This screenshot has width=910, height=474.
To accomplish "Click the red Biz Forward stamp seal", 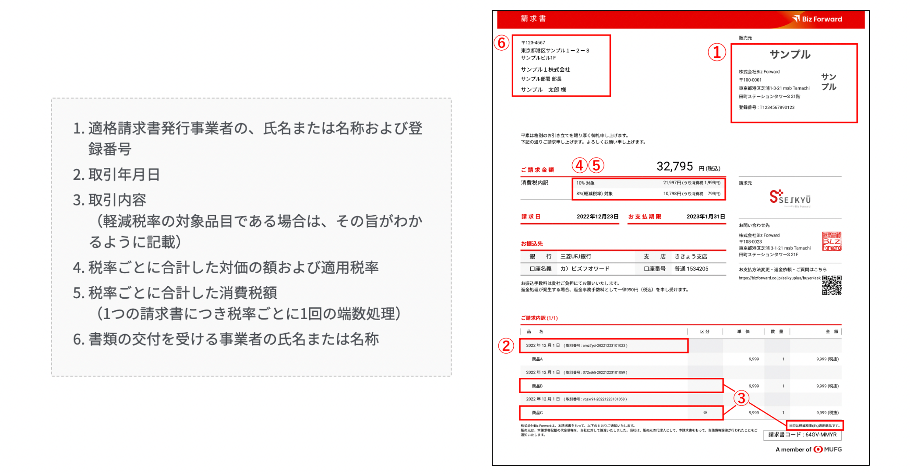I will (831, 241).
